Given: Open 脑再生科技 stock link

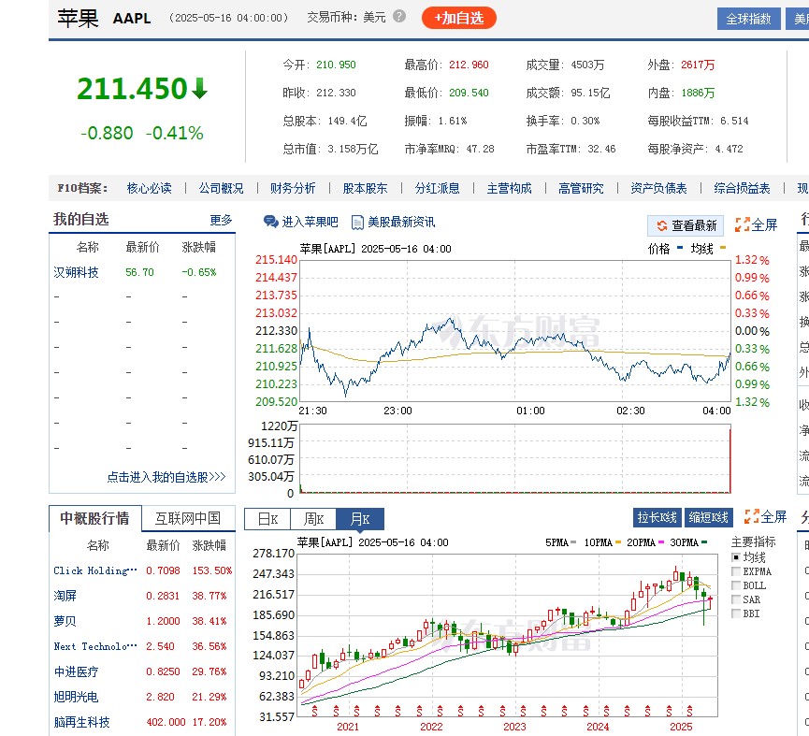Looking at the screenshot, I should coord(81,722).
